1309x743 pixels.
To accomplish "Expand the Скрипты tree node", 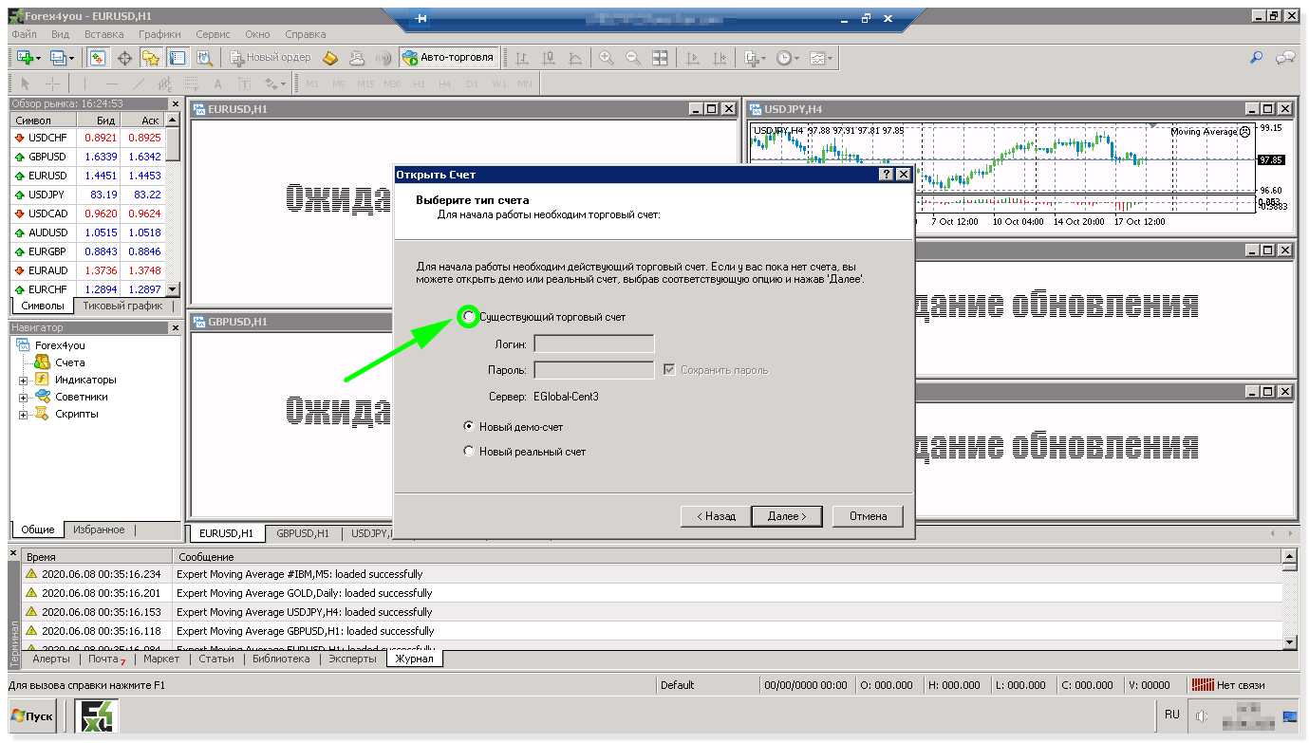I will (23, 415).
